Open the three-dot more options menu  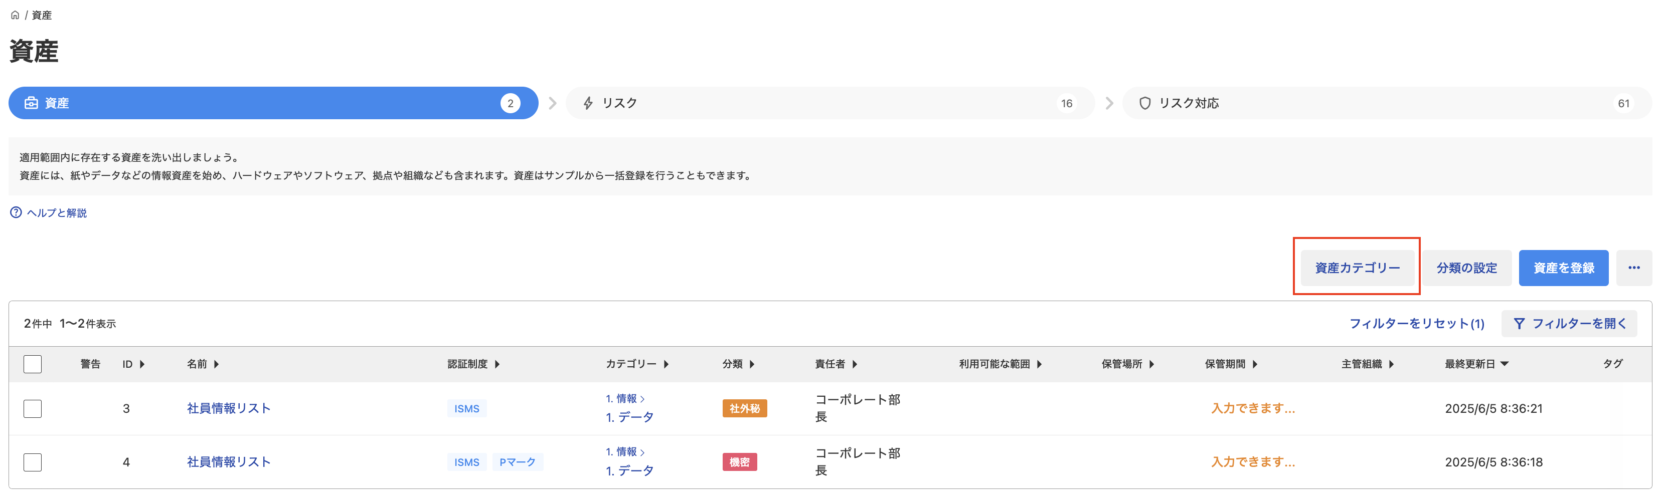1633,268
